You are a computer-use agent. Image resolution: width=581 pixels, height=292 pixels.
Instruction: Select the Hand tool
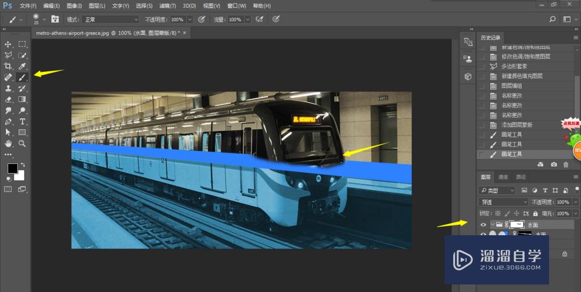pos(9,143)
